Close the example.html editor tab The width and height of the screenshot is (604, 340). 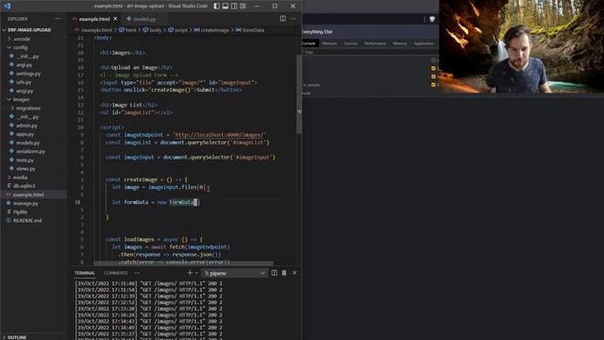[115, 19]
